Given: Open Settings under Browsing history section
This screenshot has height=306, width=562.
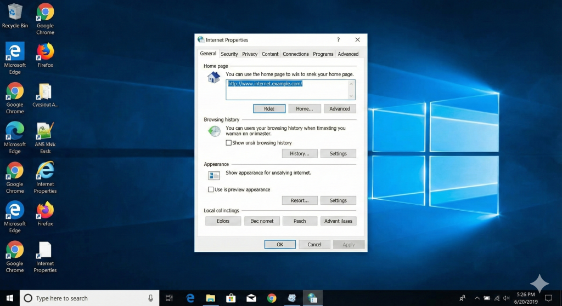Looking at the screenshot, I should (338, 154).
